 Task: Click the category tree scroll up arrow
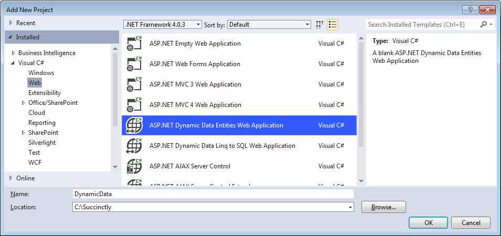115,49
